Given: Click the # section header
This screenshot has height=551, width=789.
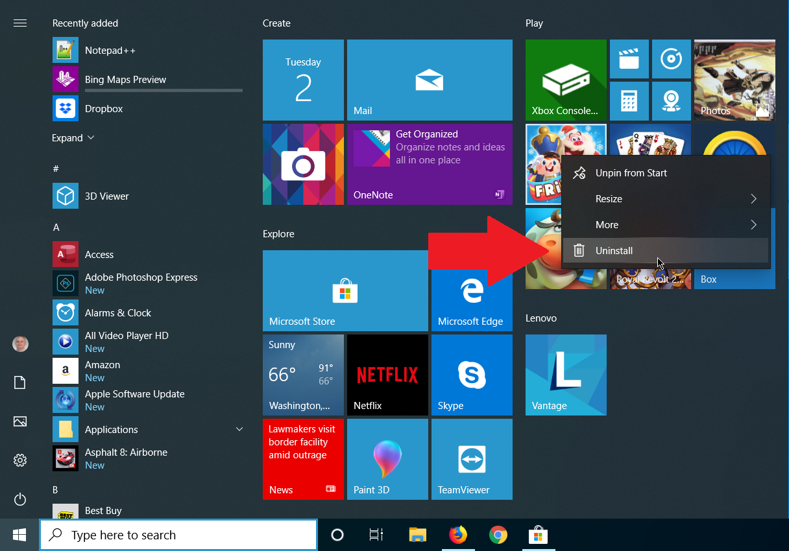Looking at the screenshot, I should tap(56, 169).
